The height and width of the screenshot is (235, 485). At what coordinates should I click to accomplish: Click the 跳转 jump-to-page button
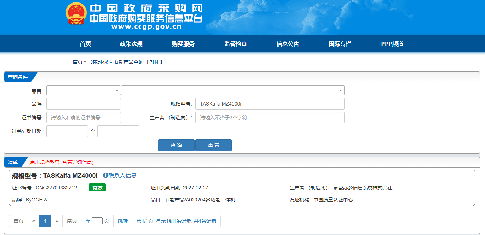coord(123,221)
